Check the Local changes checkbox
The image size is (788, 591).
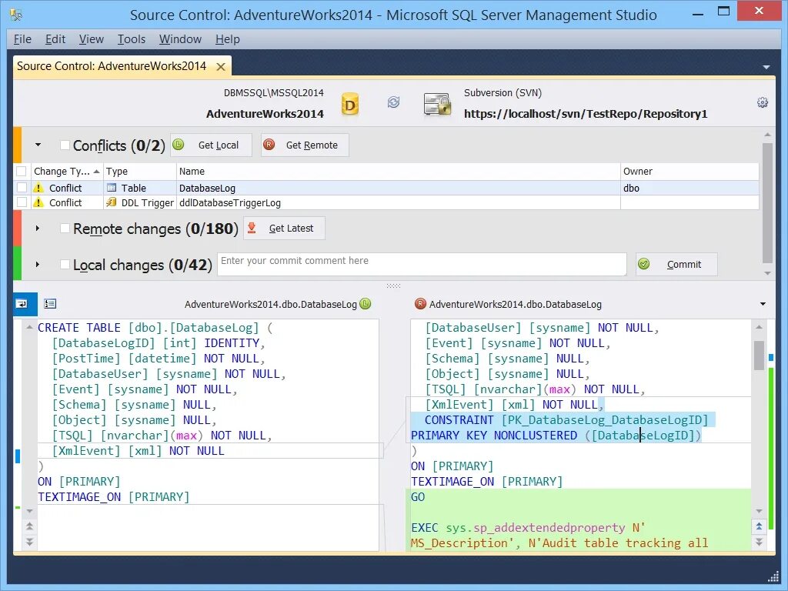click(65, 265)
